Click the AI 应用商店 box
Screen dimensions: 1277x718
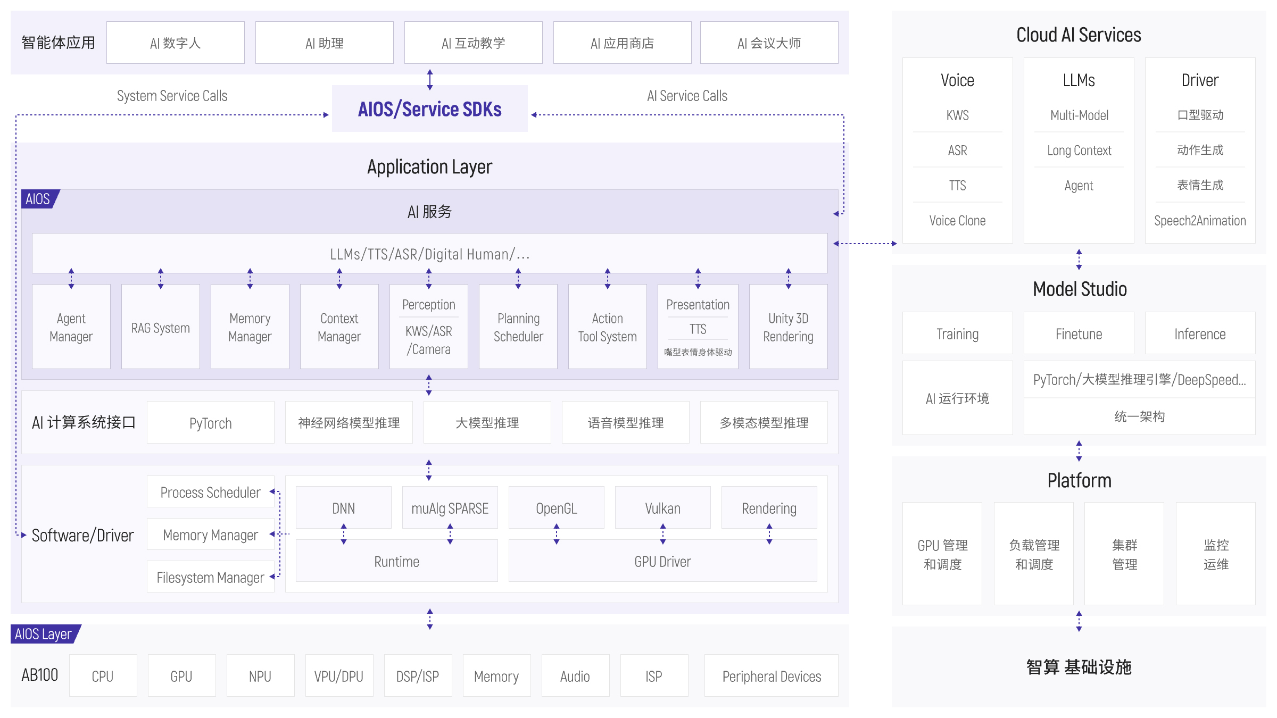(x=622, y=43)
